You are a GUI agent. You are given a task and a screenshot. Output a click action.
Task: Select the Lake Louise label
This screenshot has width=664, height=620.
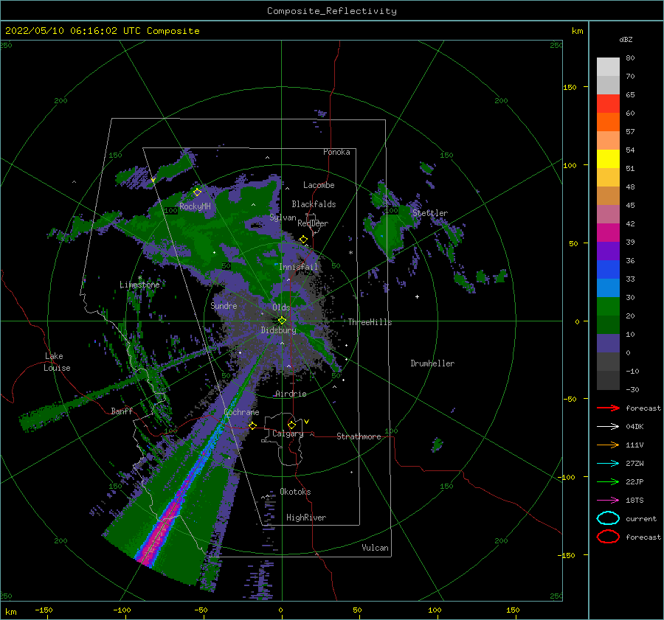point(58,362)
